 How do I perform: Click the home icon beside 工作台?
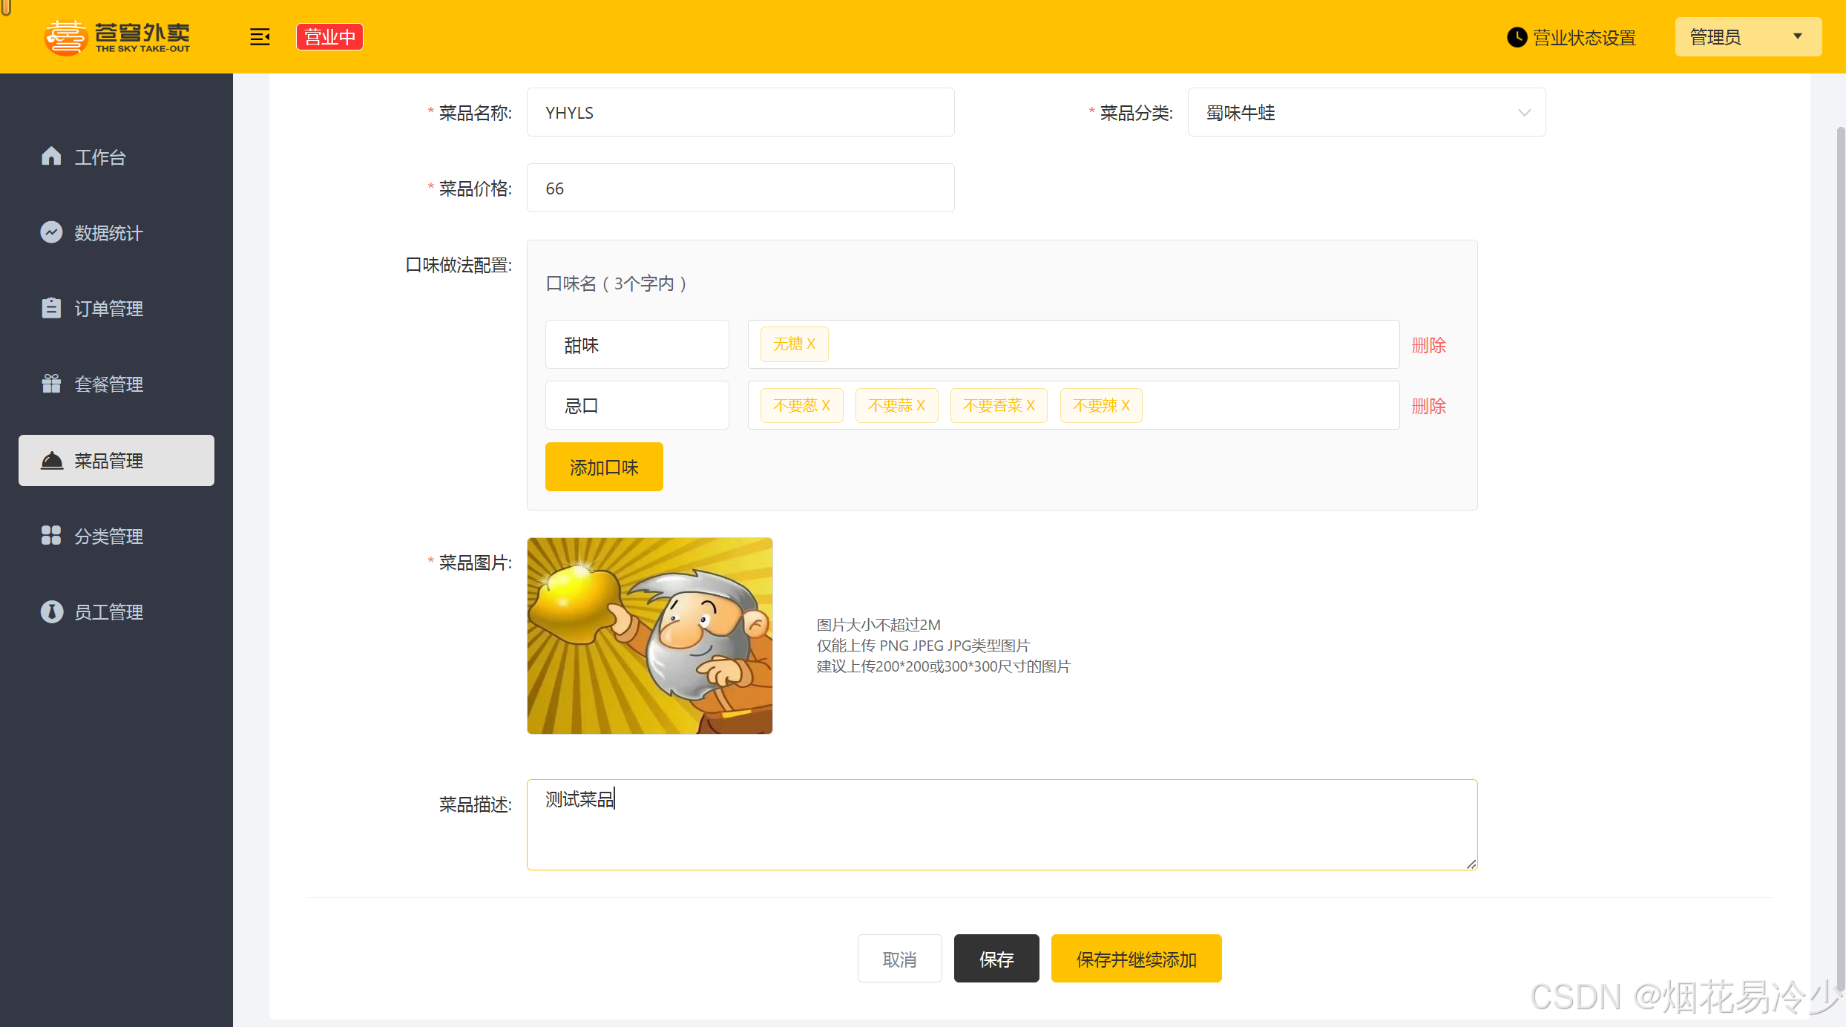pyautogui.click(x=51, y=157)
